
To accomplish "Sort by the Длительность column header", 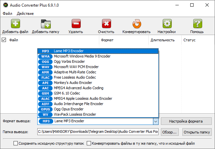I will point(165,40).
